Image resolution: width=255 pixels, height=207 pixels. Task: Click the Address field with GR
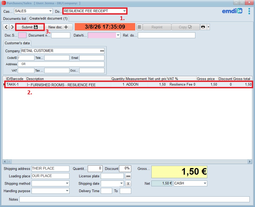click(x=61, y=64)
